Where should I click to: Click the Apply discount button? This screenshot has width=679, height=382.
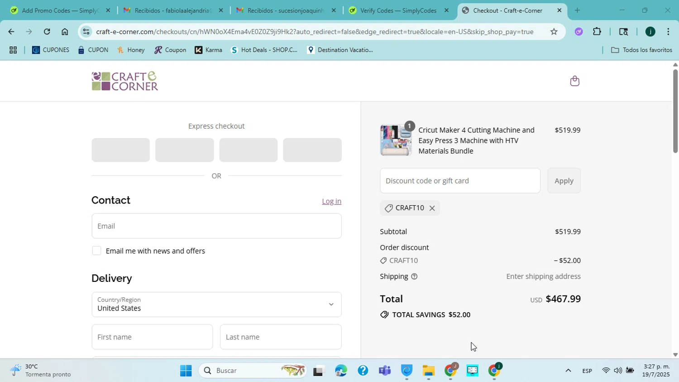(564, 181)
